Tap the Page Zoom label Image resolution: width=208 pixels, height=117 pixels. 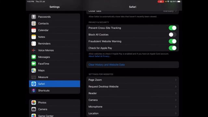click(x=95, y=80)
